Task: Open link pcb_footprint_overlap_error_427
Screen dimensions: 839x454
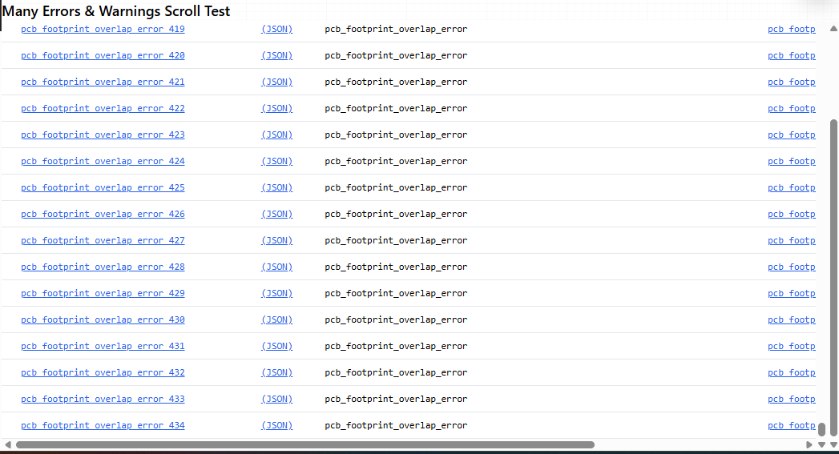Action: click(x=103, y=241)
